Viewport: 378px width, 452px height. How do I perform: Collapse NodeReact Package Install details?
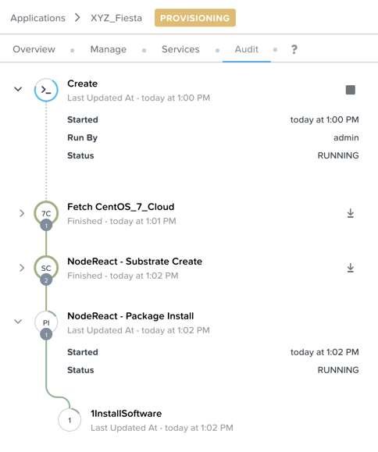18,322
